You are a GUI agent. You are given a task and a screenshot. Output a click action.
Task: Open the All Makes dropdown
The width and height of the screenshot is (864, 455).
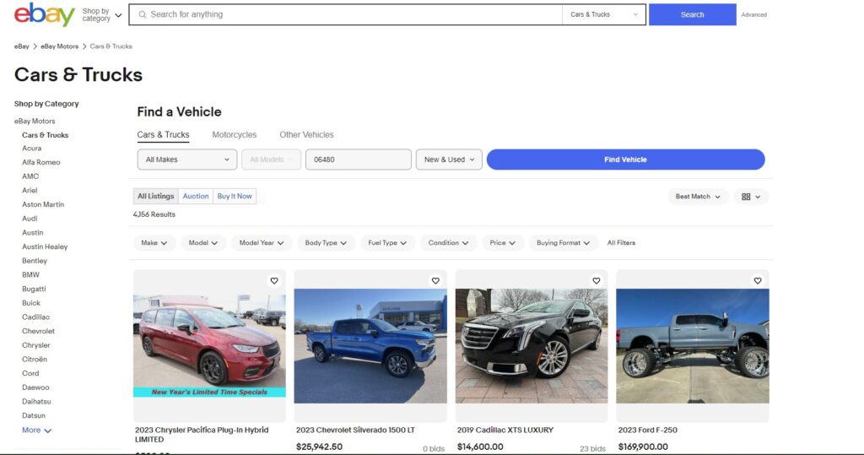coord(187,160)
